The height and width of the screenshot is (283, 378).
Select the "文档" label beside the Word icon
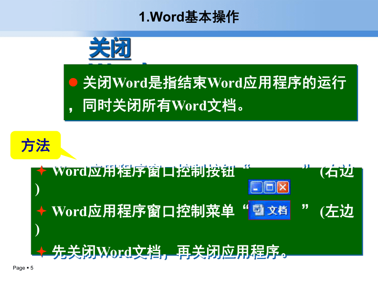(277, 210)
